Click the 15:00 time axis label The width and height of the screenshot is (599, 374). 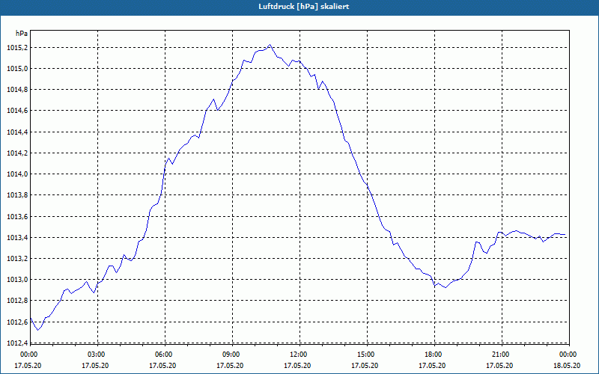click(x=366, y=355)
